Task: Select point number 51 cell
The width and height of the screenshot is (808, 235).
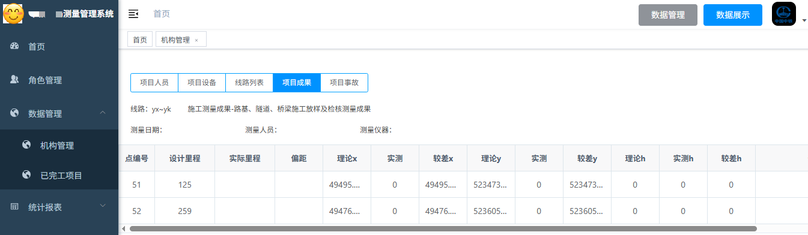Action: pyautogui.click(x=136, y=185)
